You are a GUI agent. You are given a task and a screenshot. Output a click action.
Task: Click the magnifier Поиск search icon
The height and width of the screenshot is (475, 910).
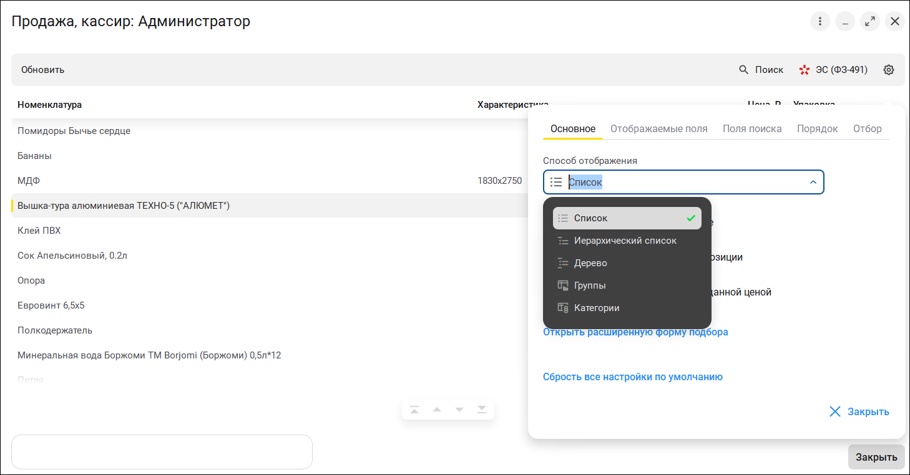click(743, 70)
